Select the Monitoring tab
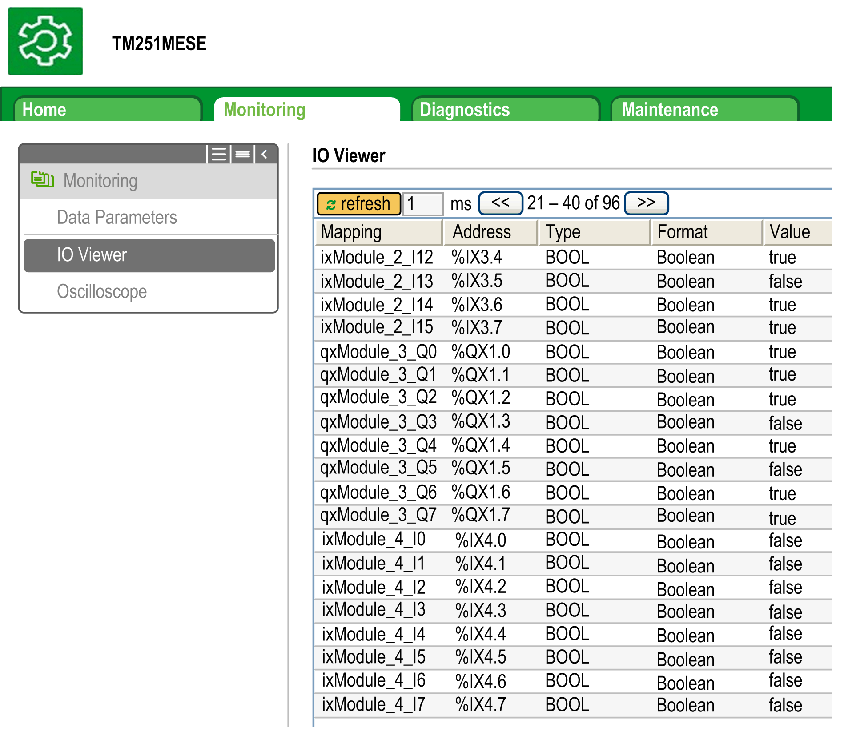This screenshot has width=844, height=739. pyautogui.click(x=307, y=110)
